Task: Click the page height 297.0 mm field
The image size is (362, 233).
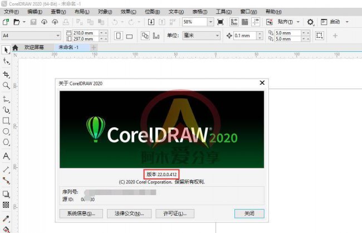Action: click(x=86, y=39)
